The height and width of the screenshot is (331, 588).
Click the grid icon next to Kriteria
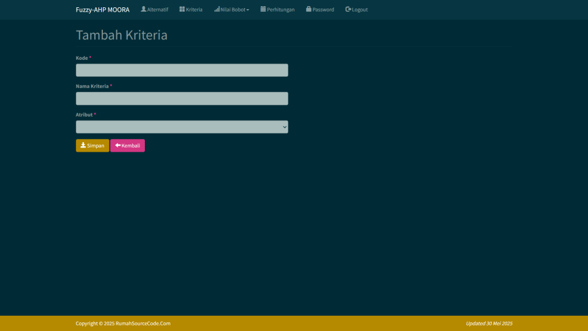pyautogui.click(x=182, y=9)
